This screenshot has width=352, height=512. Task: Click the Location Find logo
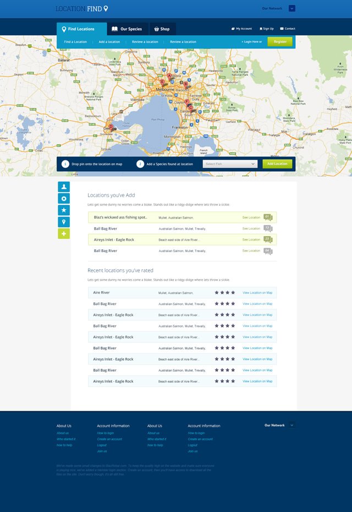pyautogui.click(x=81, y=8)
